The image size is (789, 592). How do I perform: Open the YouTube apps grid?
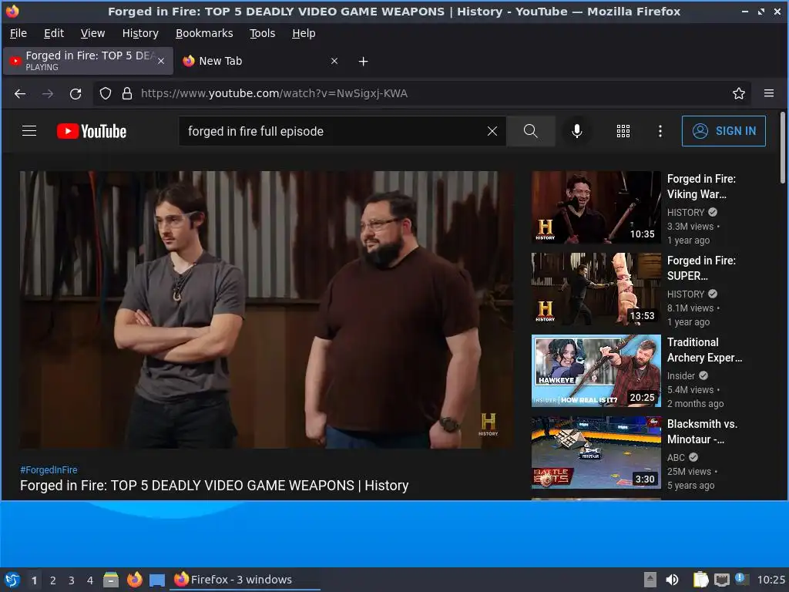[623, 131]
